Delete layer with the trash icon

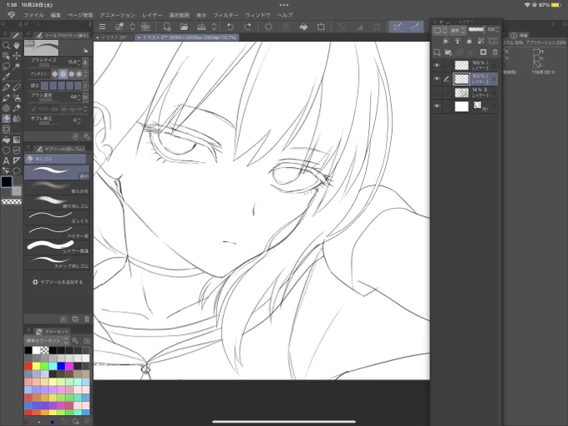click(494, 53)
